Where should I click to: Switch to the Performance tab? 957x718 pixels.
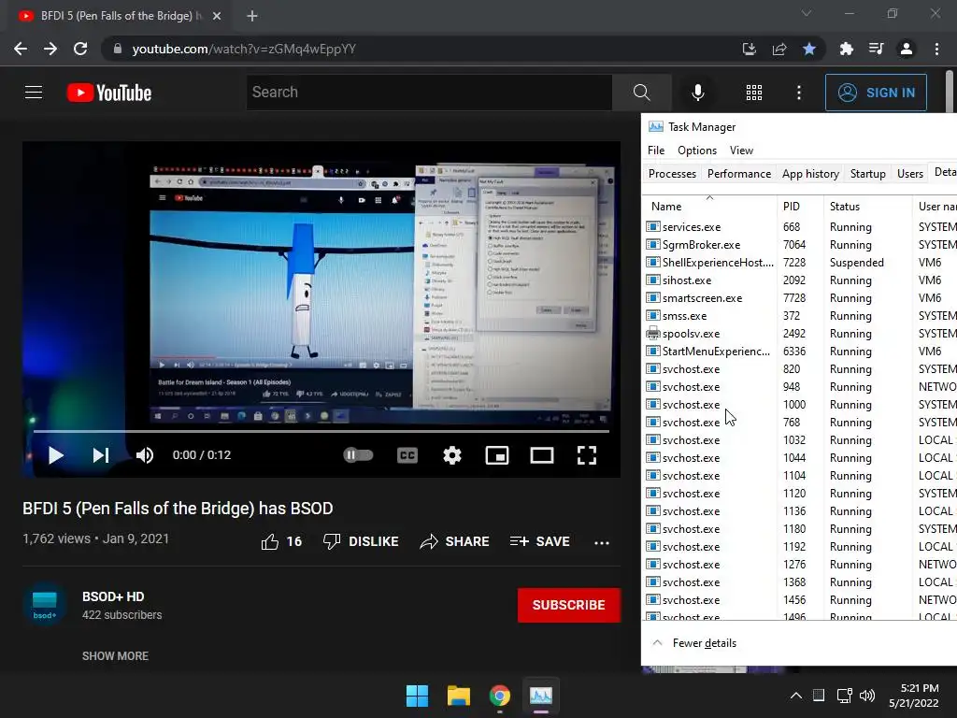click(x=739, y=174)
